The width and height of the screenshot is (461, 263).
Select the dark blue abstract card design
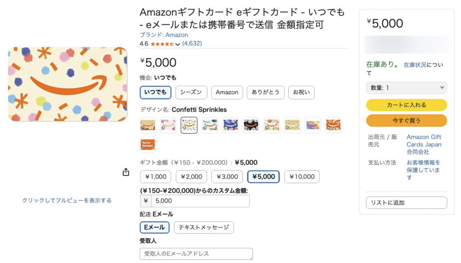(230, 125)
